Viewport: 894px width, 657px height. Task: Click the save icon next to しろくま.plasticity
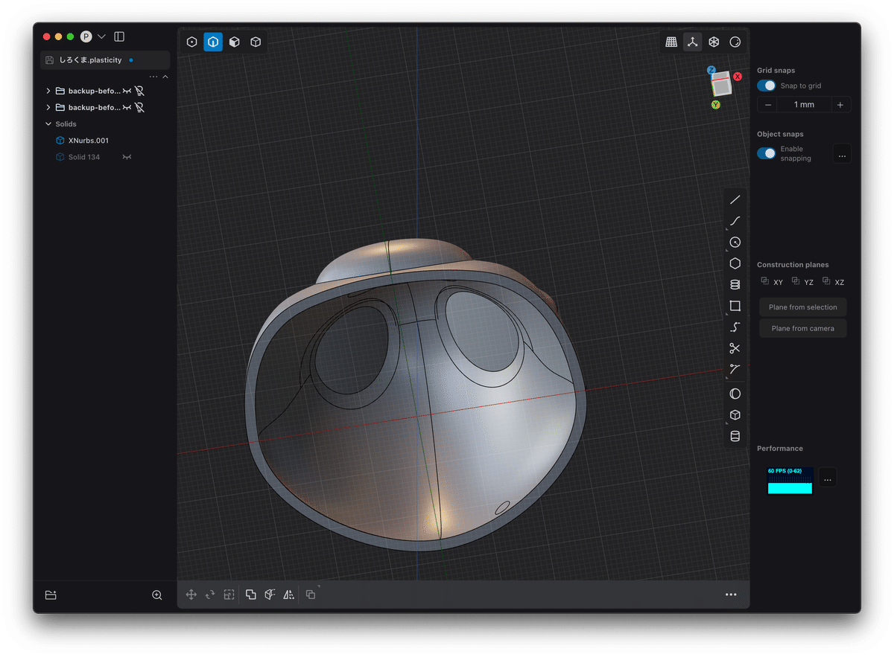pos(49,60)
